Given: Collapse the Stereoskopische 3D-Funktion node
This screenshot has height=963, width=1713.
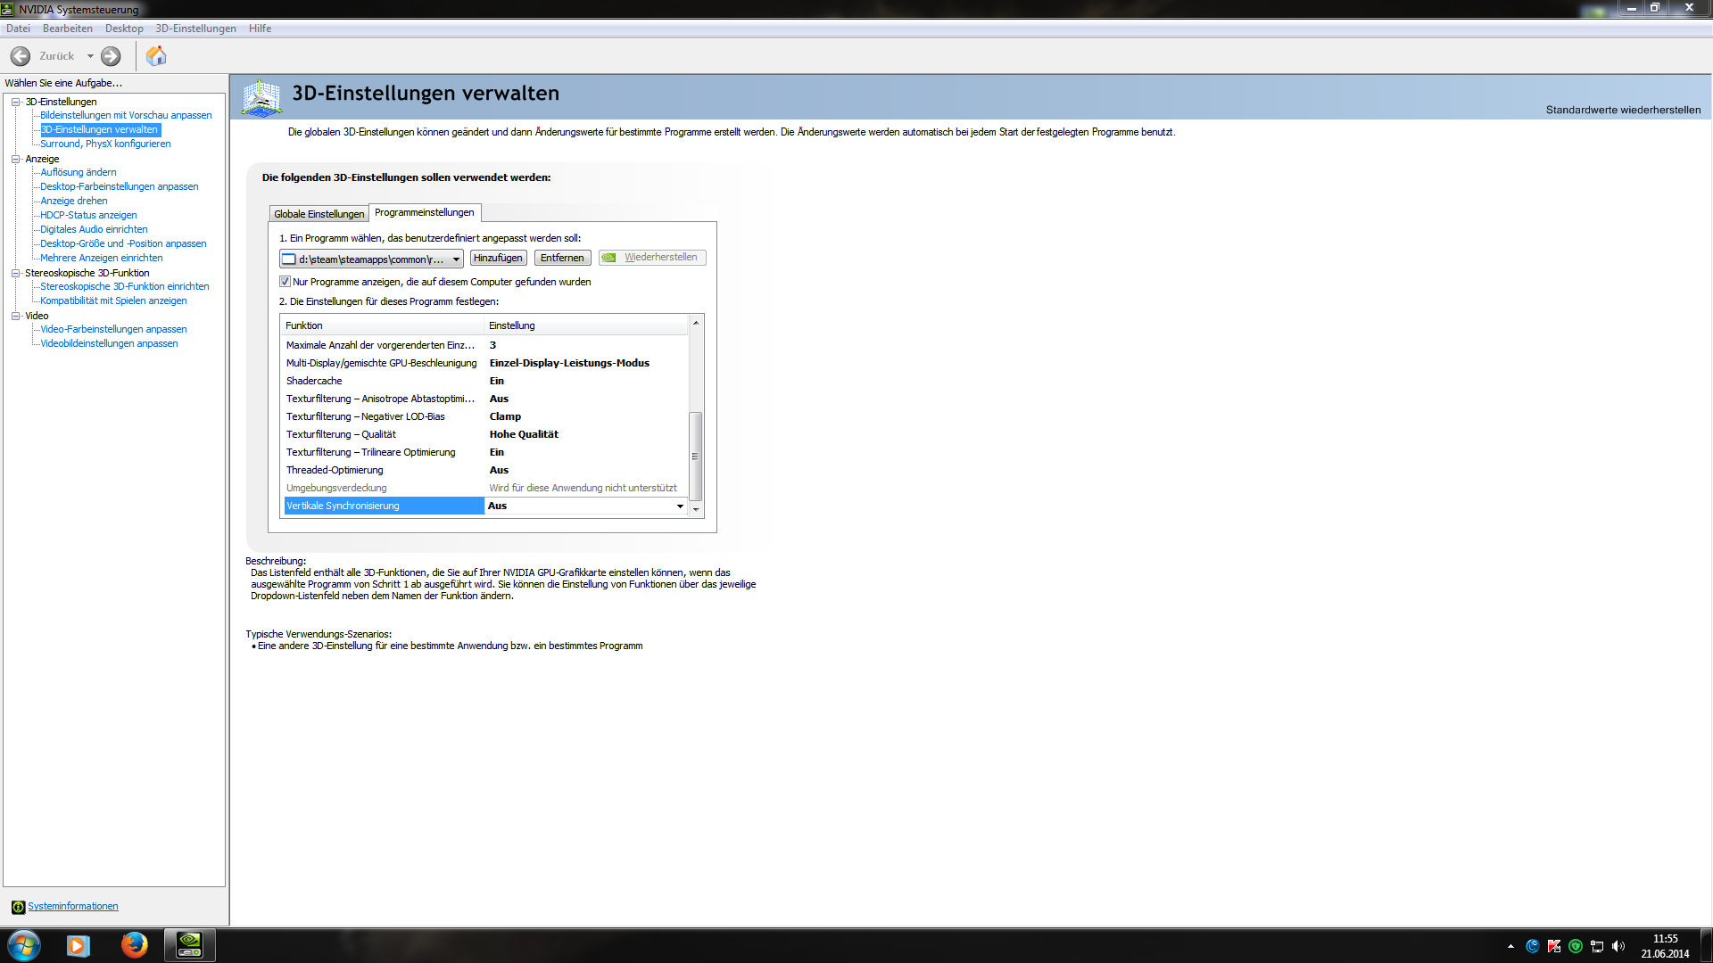Looking at the screenshot, I should 15,273.
